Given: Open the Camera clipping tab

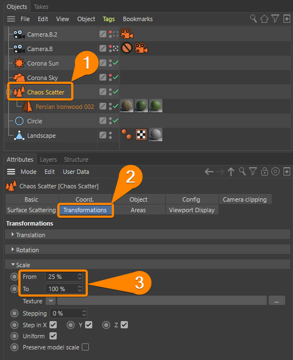Looking at the screenshot, I should [245, 199].
